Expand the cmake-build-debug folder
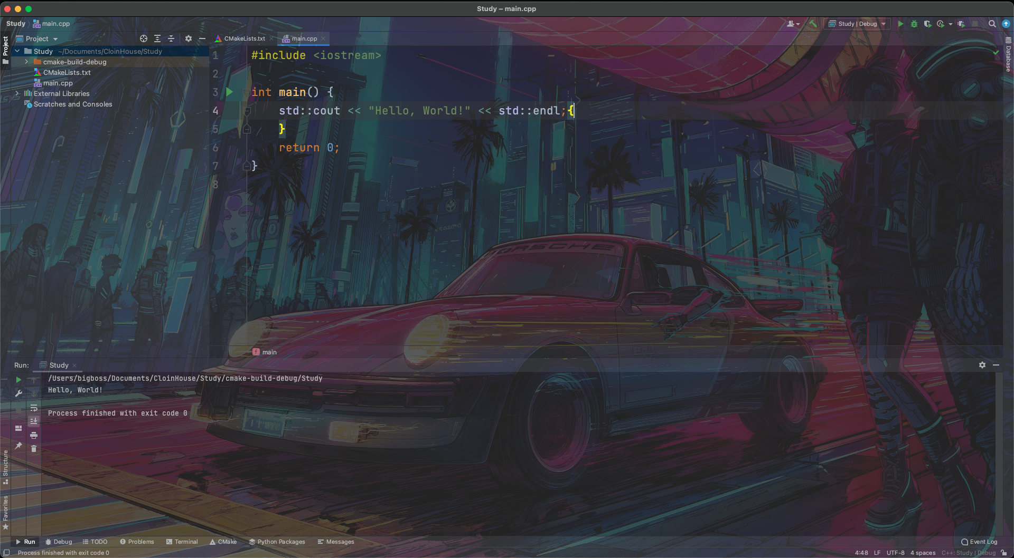 (27, 62)
